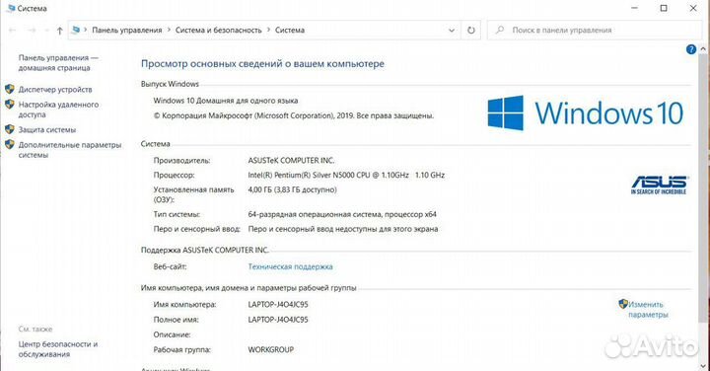Open the address bar history dropdown
Screen dimensions: 710x371
coord(452,31)
